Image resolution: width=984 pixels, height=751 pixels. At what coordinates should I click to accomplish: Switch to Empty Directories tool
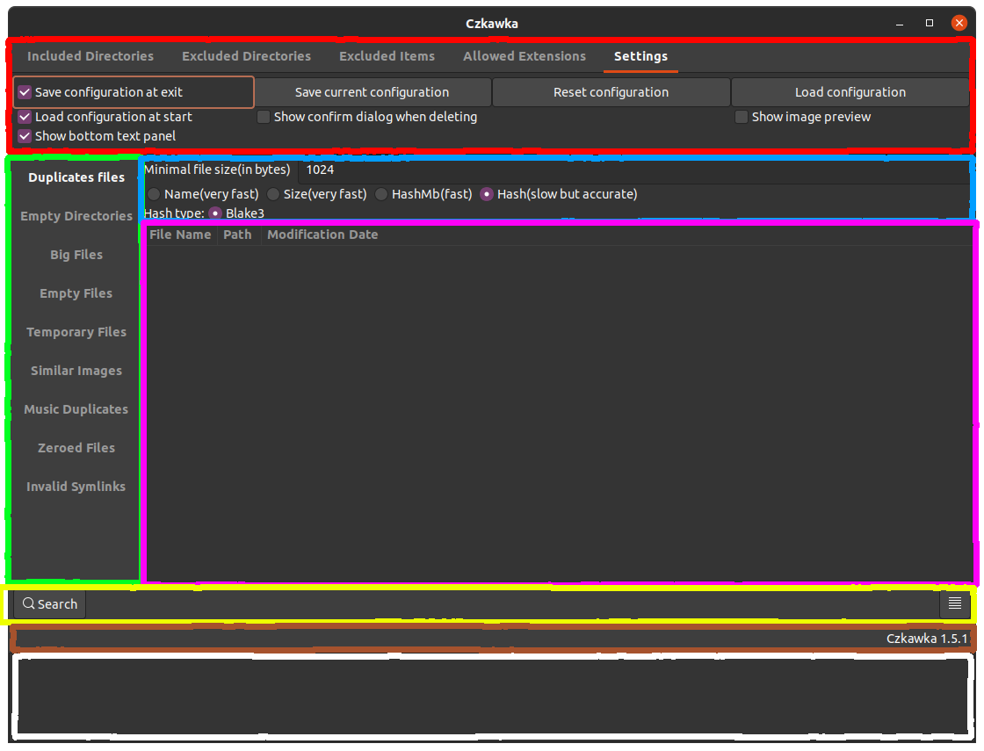point(76,216)
